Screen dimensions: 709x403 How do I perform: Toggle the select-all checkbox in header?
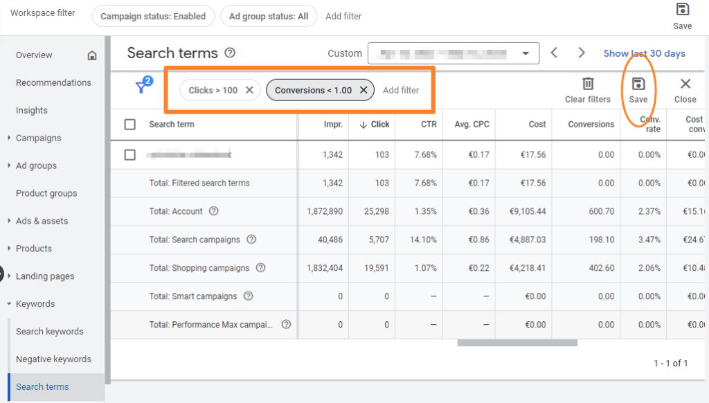129,125
